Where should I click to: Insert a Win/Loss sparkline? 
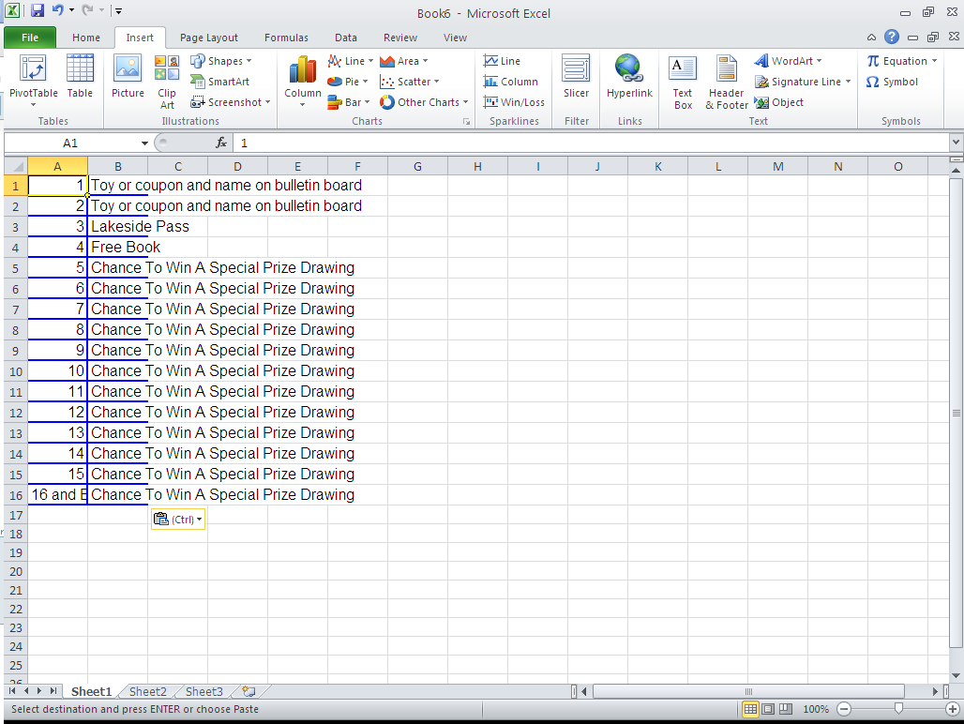[514, 102]
